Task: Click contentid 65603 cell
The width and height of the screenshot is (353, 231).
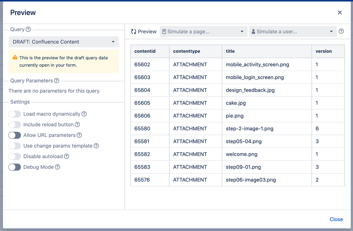Action: click(x=150, y=77)
